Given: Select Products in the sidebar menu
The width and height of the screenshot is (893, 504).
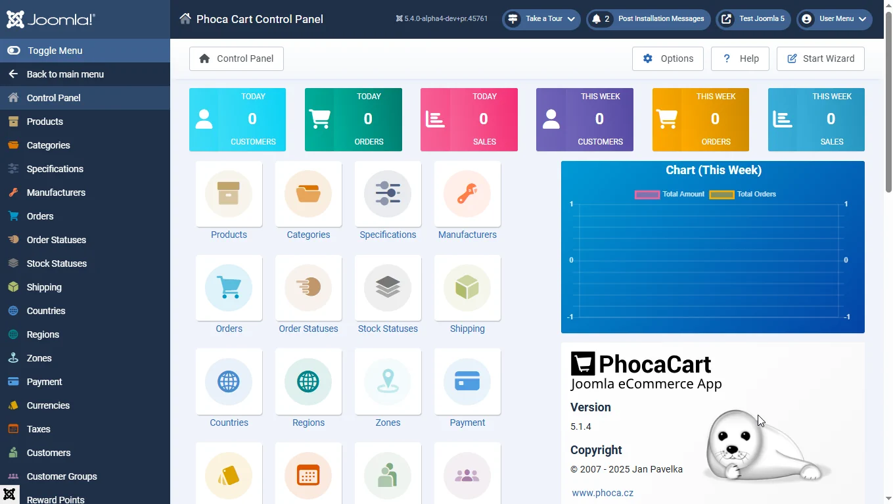Looking at the screenshot, I should [85, 122].
